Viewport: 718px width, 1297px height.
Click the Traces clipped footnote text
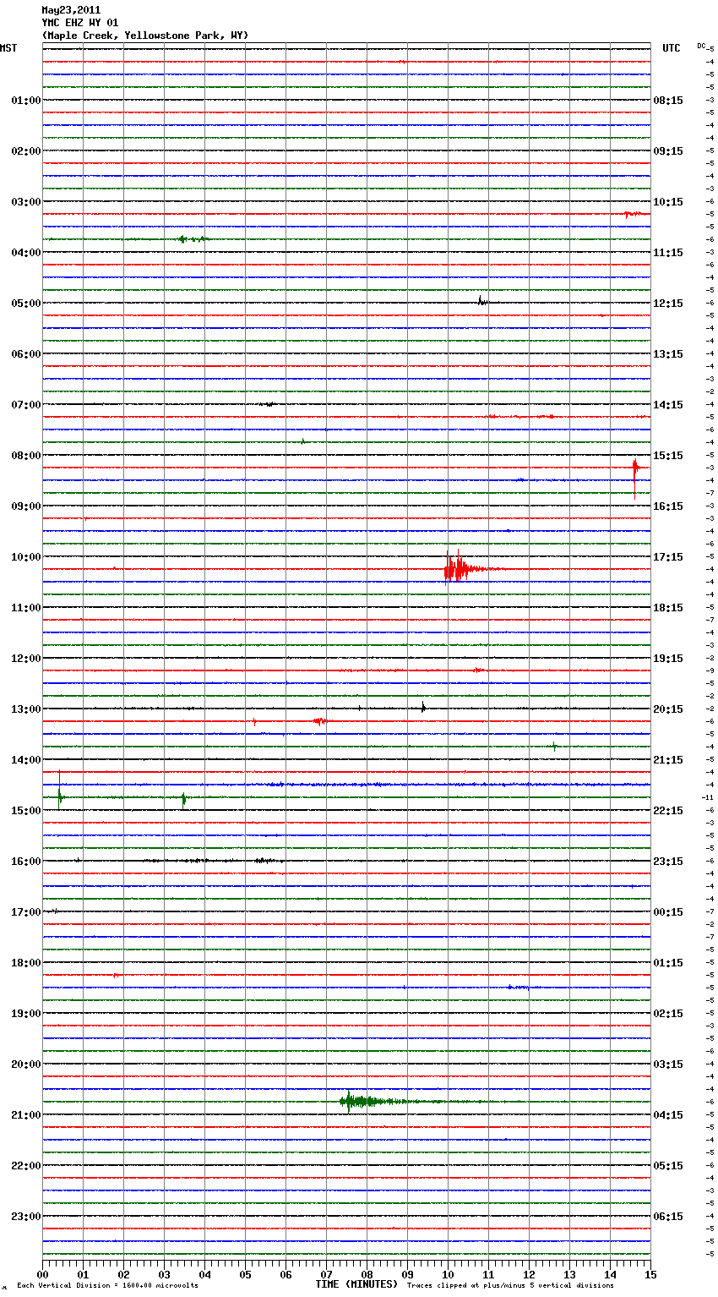pos(510,1285)
